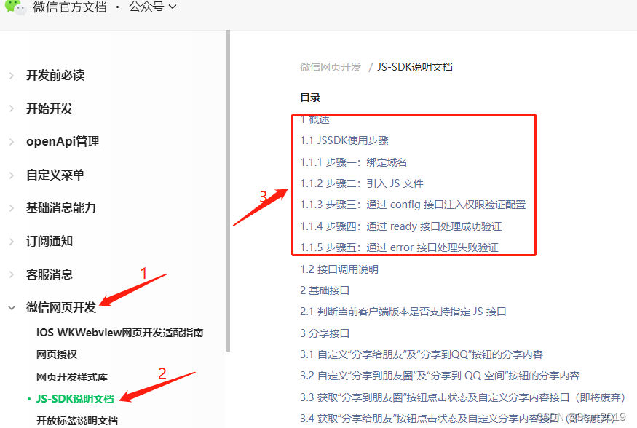Go to 3.3 获取分享到朋友圈按钮点击状态
This screenshot has width=637, height=428.
coord(463,397)
